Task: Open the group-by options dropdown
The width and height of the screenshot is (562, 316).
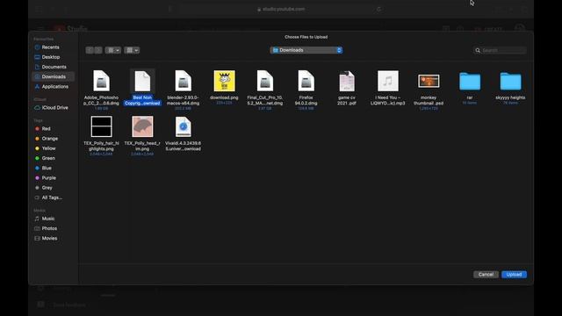Action: pos(132,50)
